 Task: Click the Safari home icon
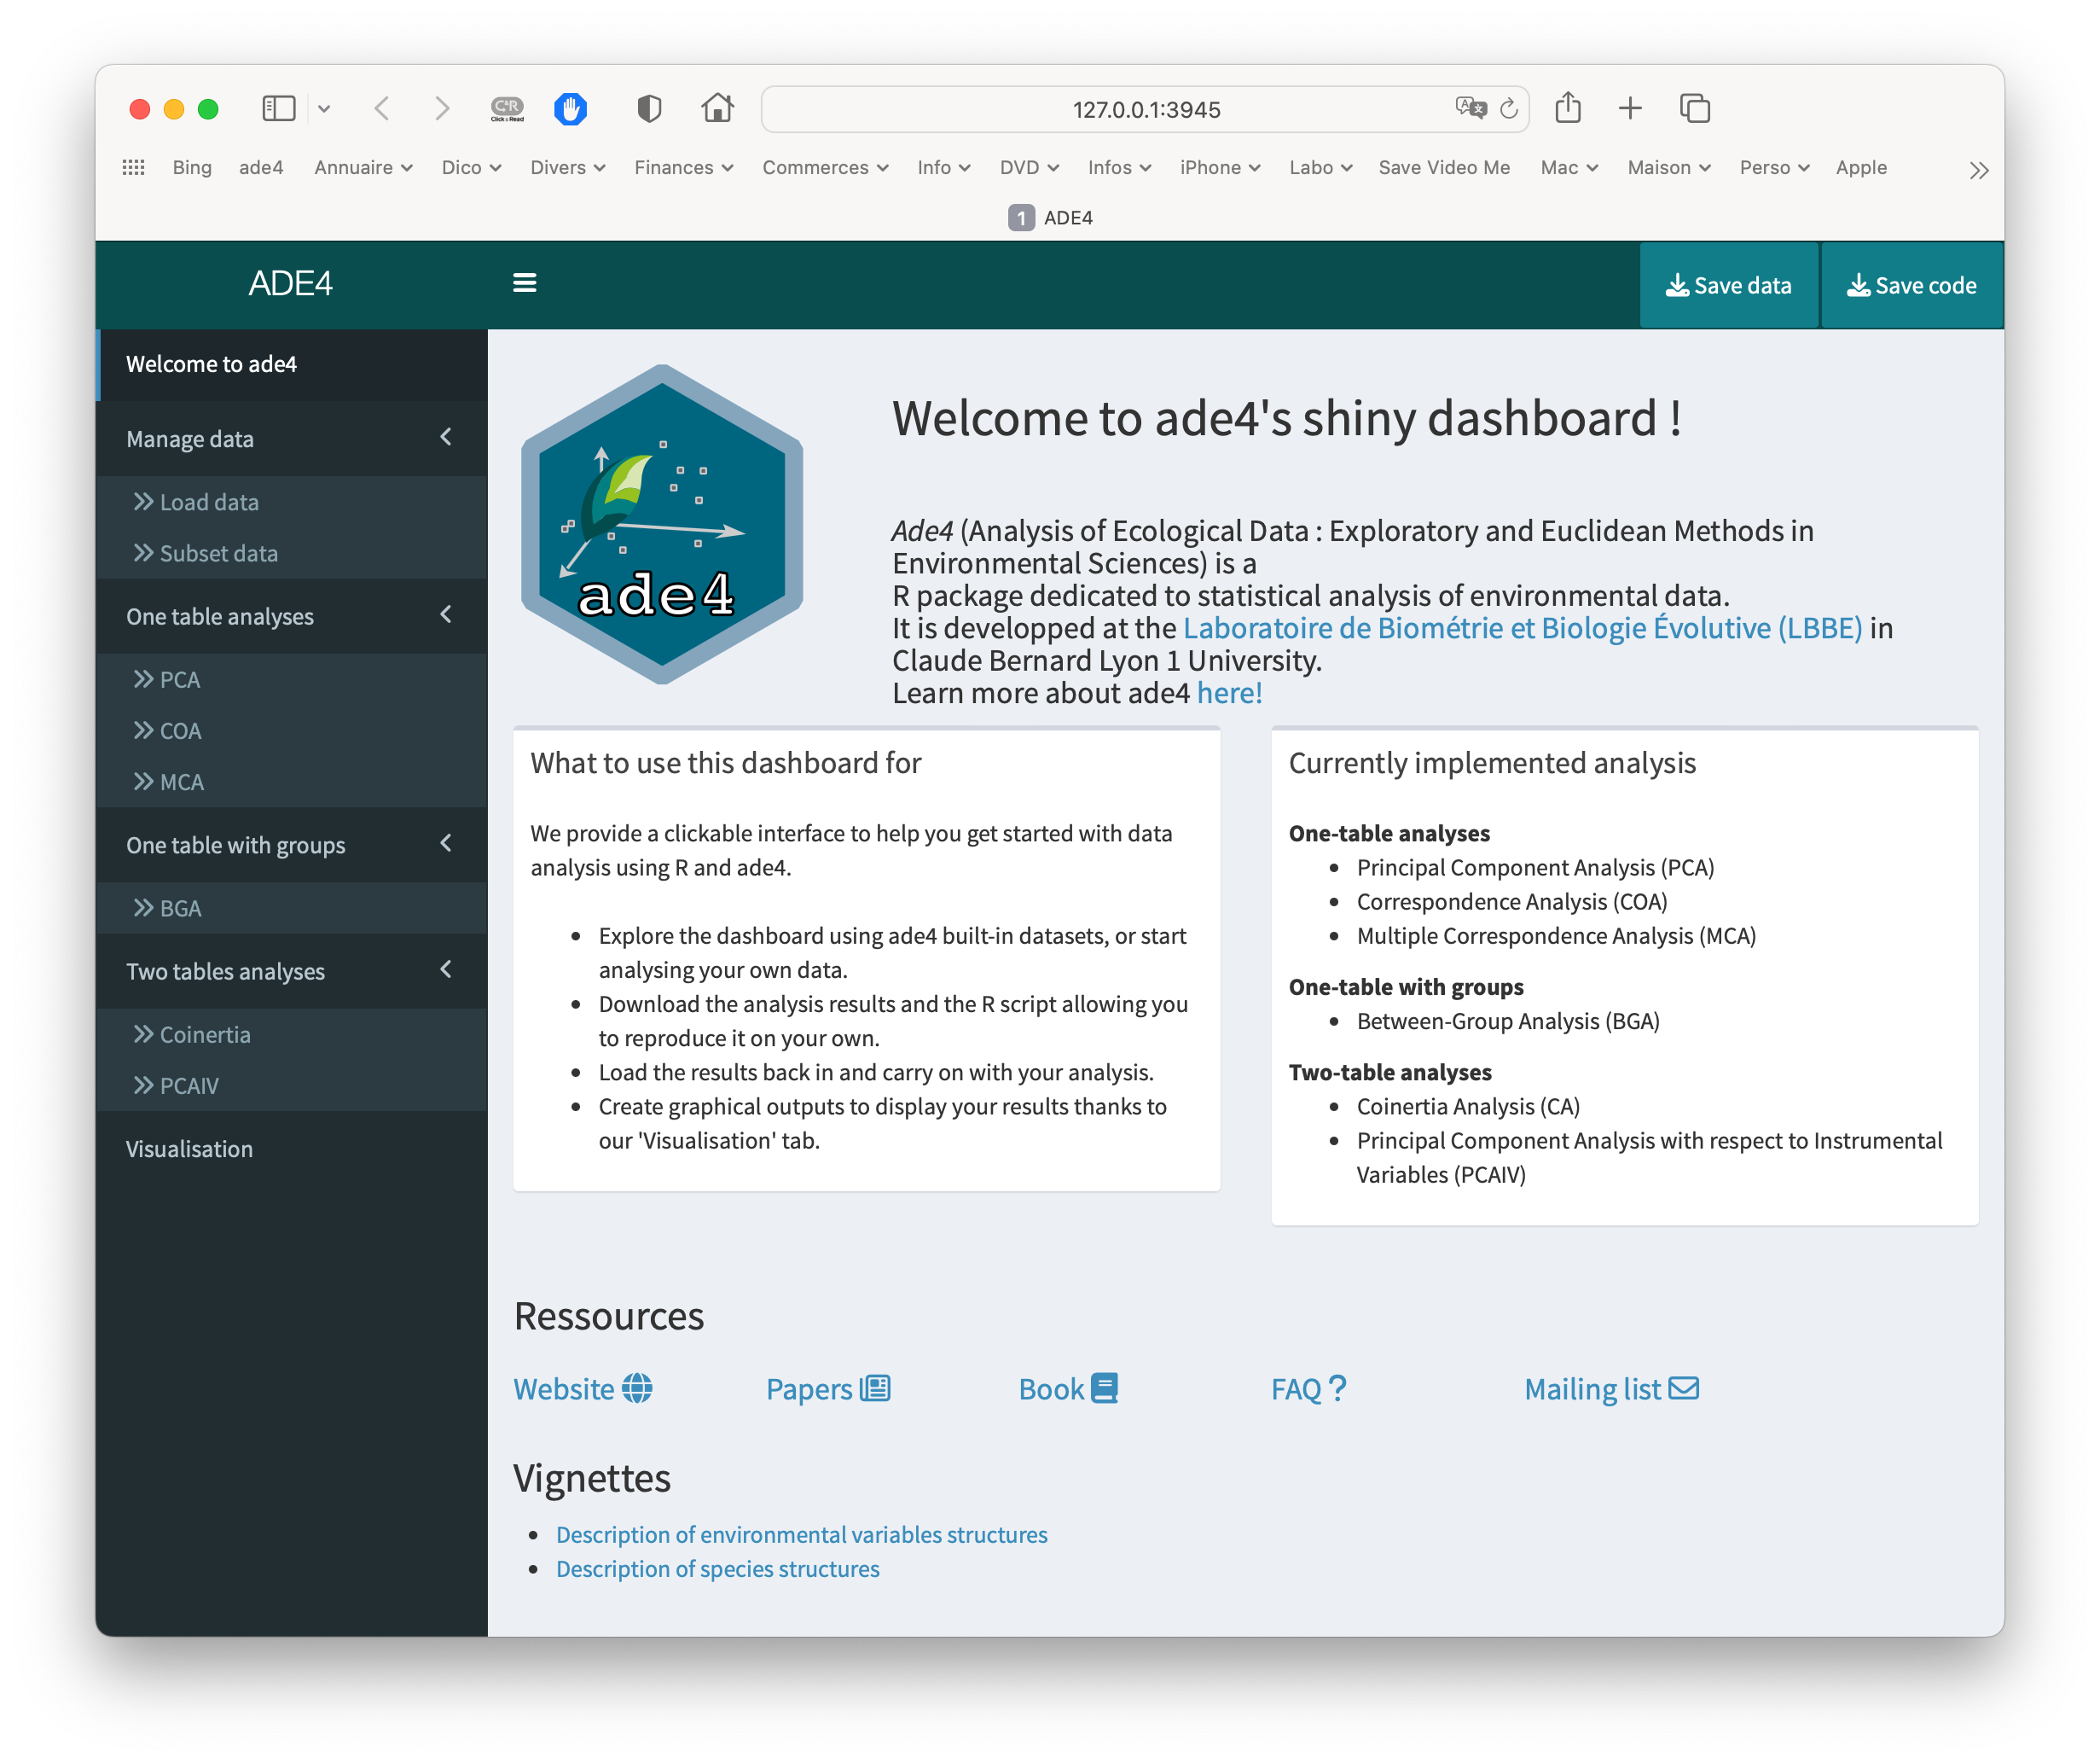point(717,108)
